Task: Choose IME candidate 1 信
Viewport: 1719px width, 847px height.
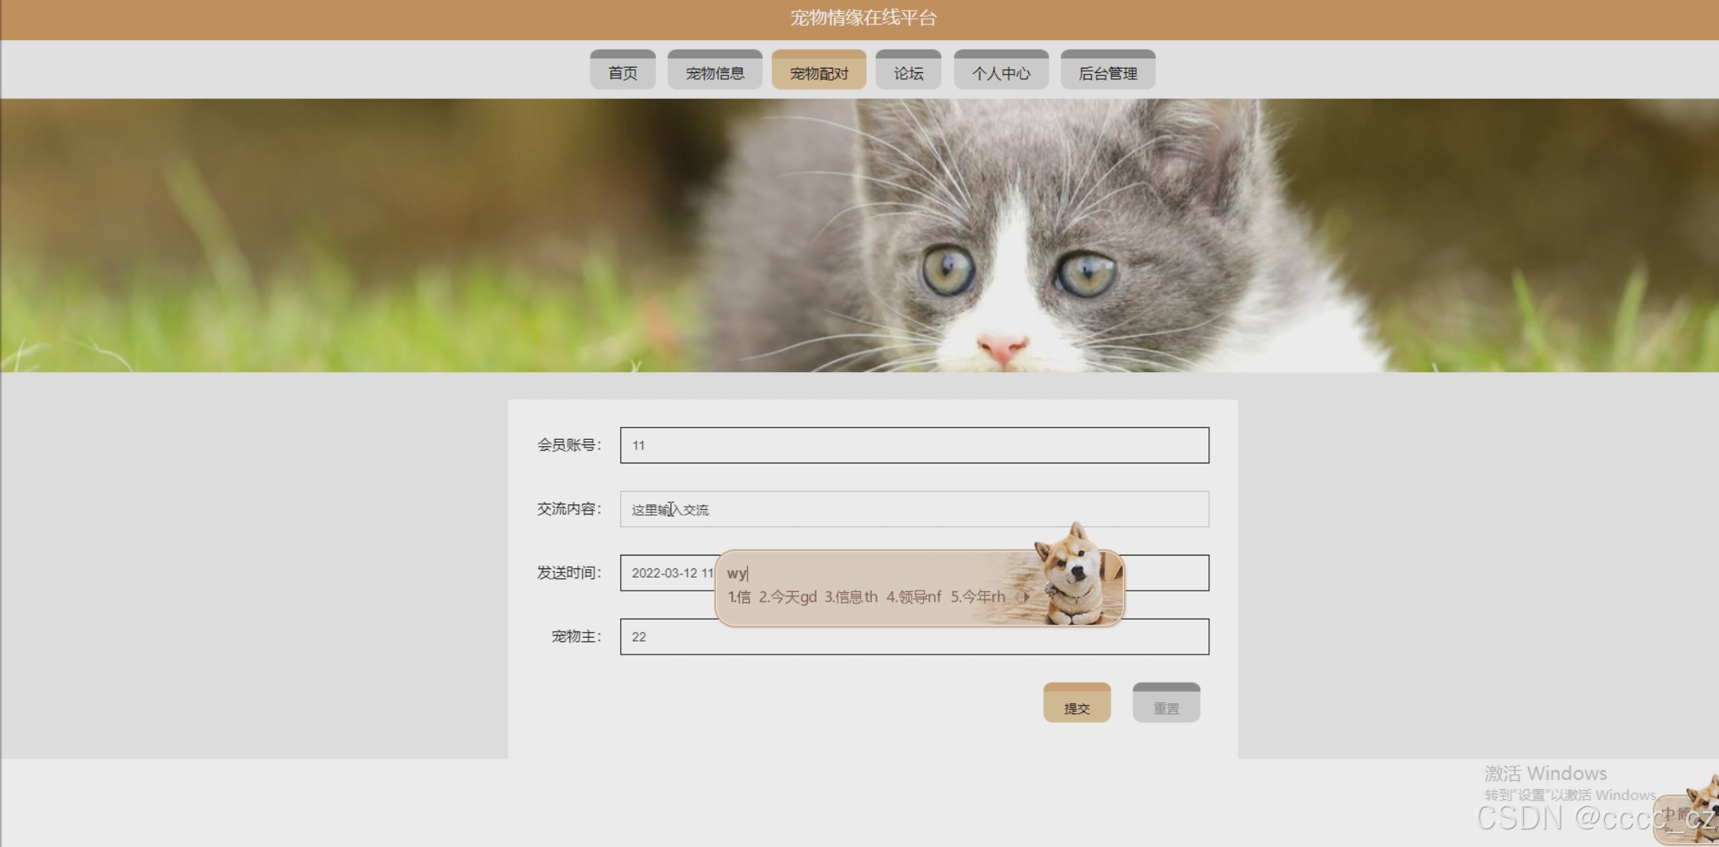Action: [739, 597]
